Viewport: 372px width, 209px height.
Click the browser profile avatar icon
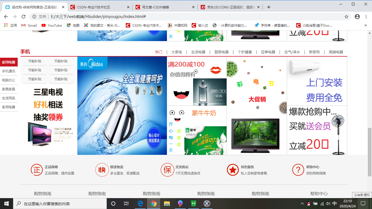click(357, 16)
